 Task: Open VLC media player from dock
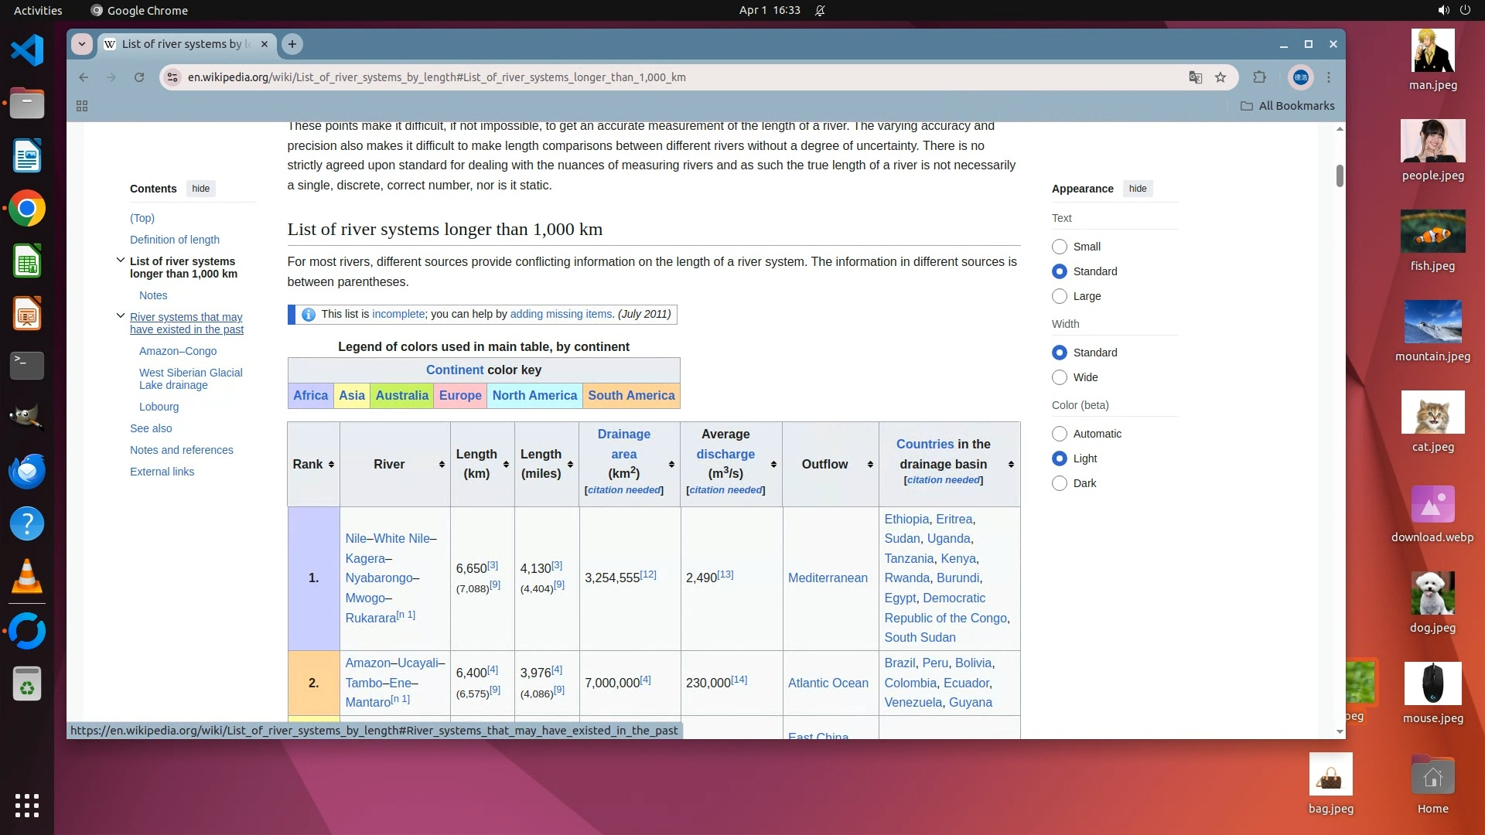point(27,577)
